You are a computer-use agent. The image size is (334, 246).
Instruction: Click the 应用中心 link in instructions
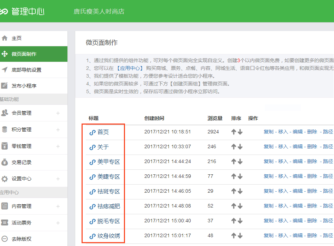131,68
